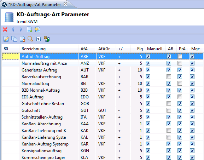Enable AB checkbox for Barverkaufsrechnung row
The width and height of the screenshot is (204, 160).
[x=169, y=77]
